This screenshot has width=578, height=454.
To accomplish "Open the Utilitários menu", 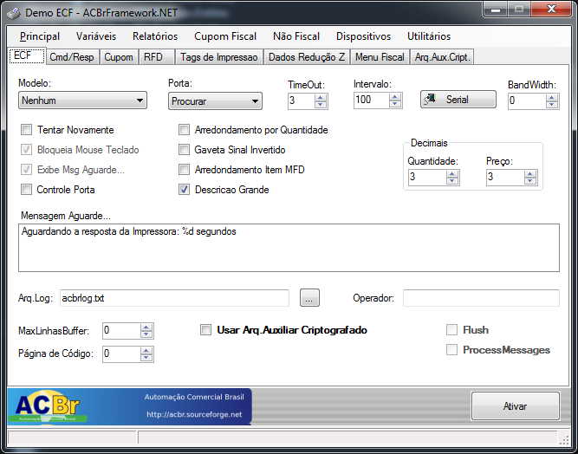I will 429,36.
